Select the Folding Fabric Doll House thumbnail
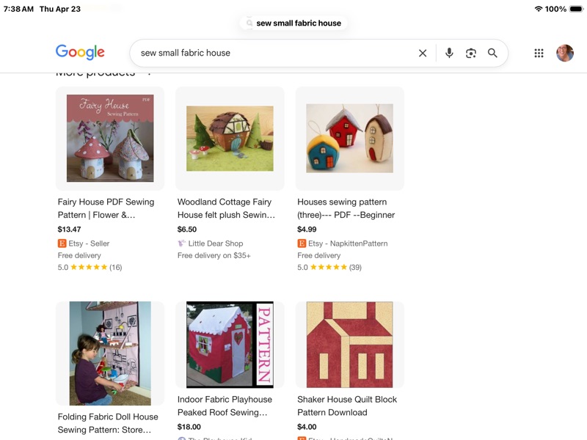587x440 pixels. (110, 353)
